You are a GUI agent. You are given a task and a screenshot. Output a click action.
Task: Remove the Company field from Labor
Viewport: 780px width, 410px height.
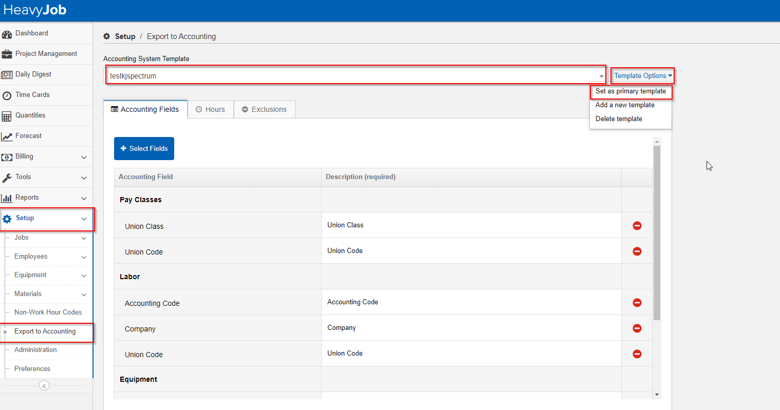(x=637, y=328)
